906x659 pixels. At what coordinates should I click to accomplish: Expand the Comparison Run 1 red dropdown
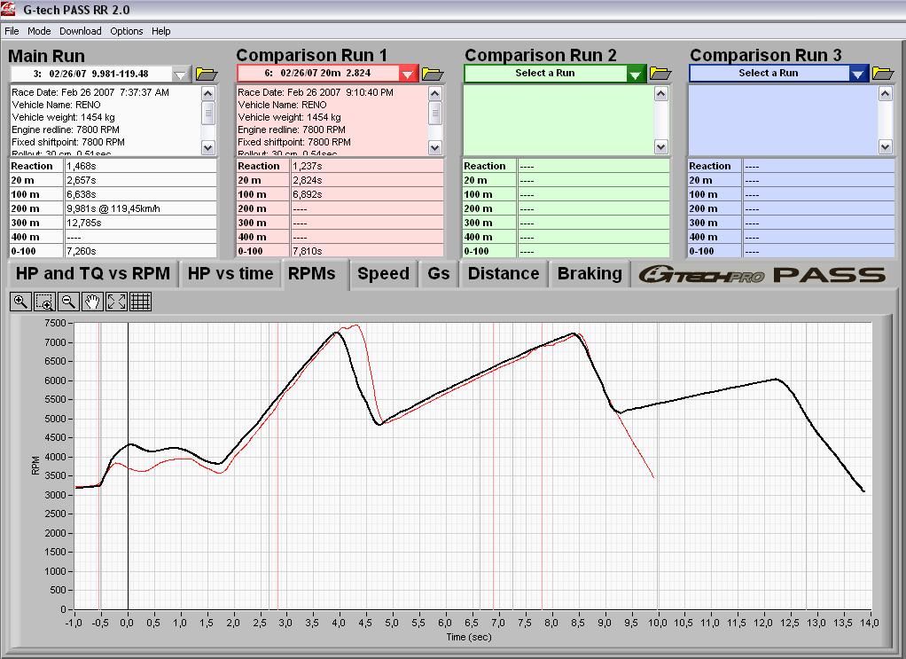pyautogui.click(x=408, y=74)
